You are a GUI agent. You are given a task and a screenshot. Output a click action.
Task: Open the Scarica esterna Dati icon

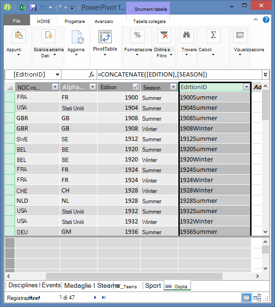(48, 36)
